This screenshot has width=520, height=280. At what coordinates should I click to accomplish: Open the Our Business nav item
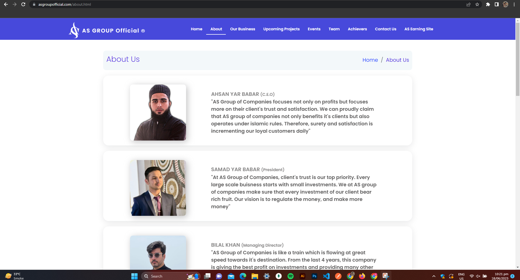243,29
